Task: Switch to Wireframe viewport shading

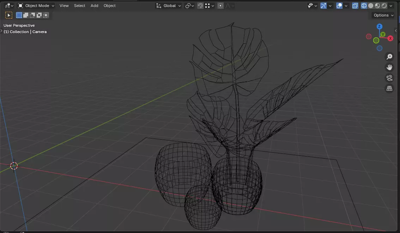Action: (x=364, y=6)
